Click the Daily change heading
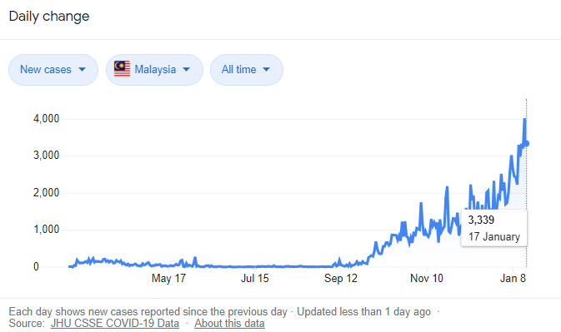Screen dimensions: 561x332 49,17
